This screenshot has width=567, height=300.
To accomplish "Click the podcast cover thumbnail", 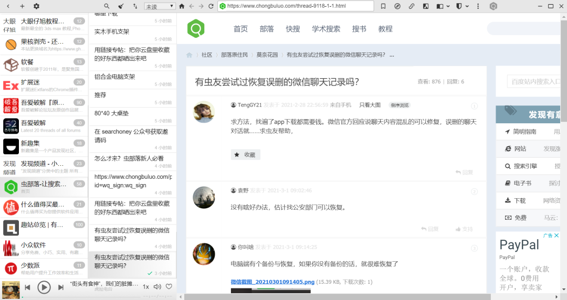I will [10, 289].
